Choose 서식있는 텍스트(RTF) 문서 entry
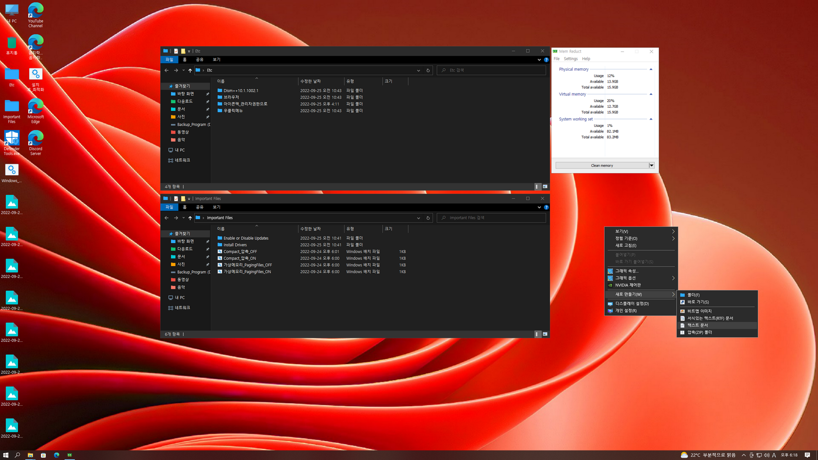This screenshot has height=460, width=818. pyautogui.click(x=717, y=318)
